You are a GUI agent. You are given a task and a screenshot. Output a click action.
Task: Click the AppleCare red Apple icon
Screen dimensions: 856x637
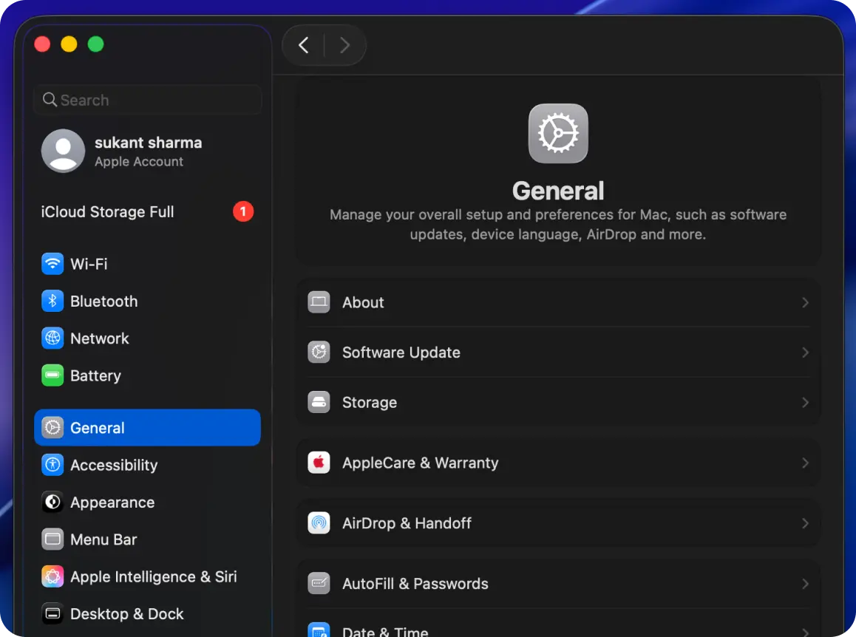coord(319,463)
